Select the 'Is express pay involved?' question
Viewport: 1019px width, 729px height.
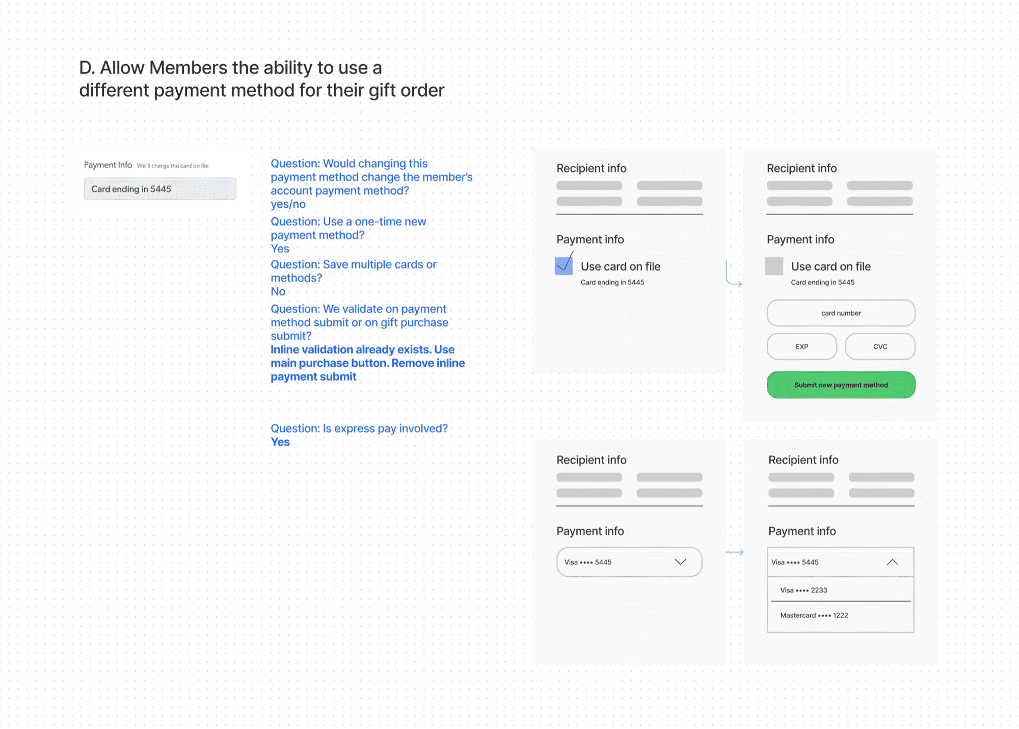[x=359, y=428]
